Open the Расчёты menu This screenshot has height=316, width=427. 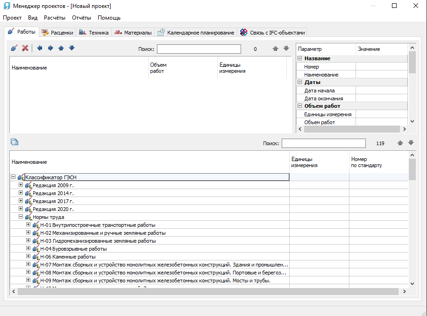pyautogui.click(x=55, y=18)
